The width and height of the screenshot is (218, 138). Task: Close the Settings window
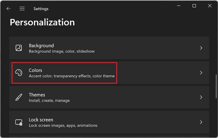tap(210, 6)
